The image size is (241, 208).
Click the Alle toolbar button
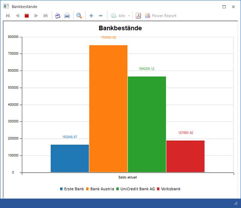point(118,16)
